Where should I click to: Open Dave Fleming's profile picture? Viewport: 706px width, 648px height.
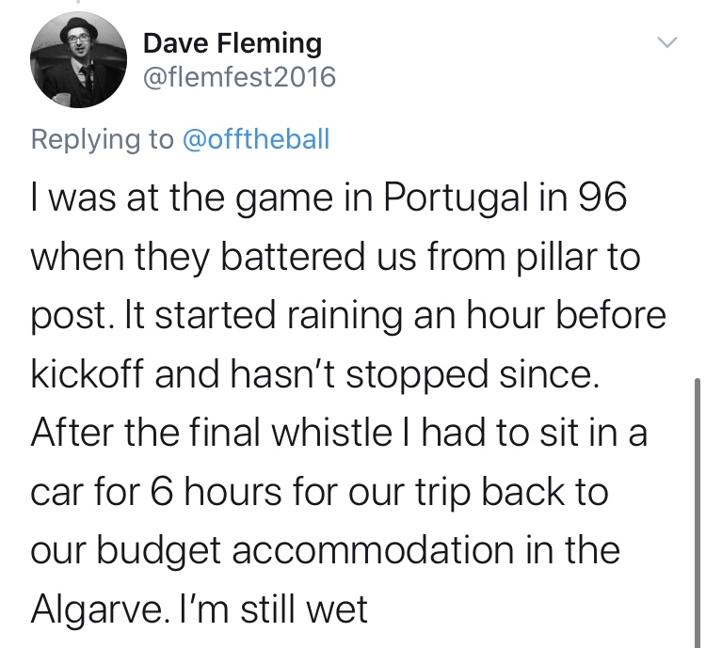tap(78, 60)
